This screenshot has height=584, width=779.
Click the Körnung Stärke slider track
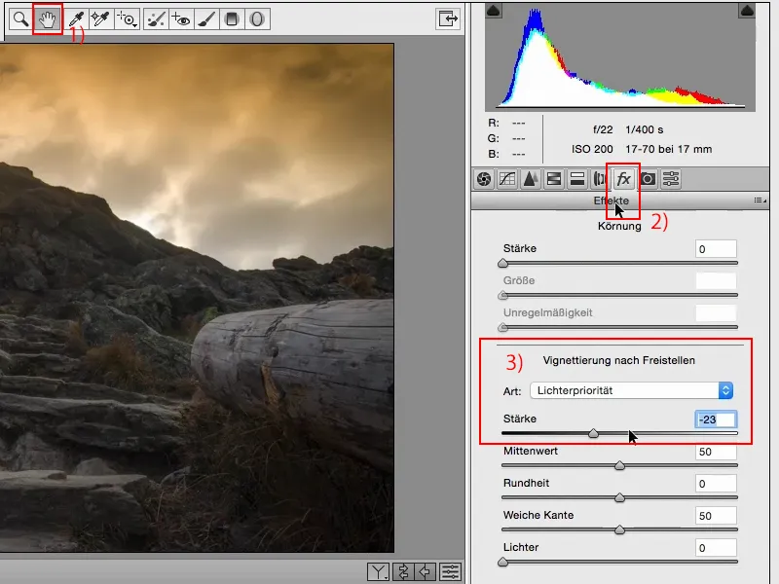point(619,263)
